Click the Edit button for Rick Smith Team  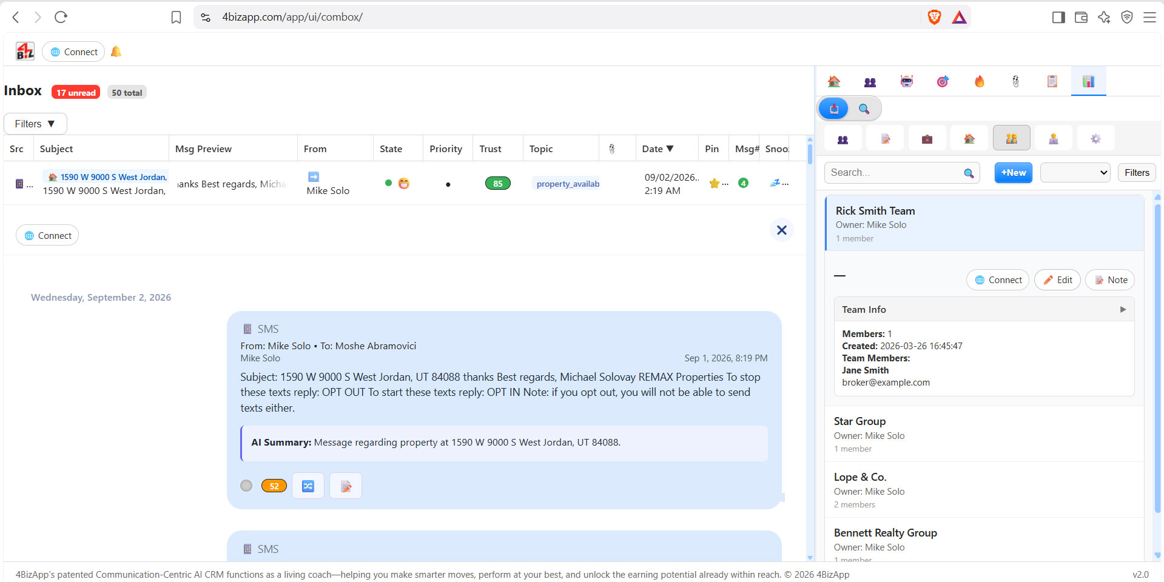[x=1057, y=280]
